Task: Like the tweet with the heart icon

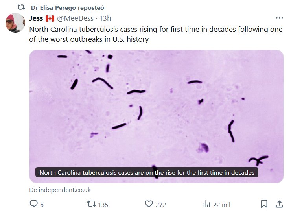Action: tap(149, 204)
